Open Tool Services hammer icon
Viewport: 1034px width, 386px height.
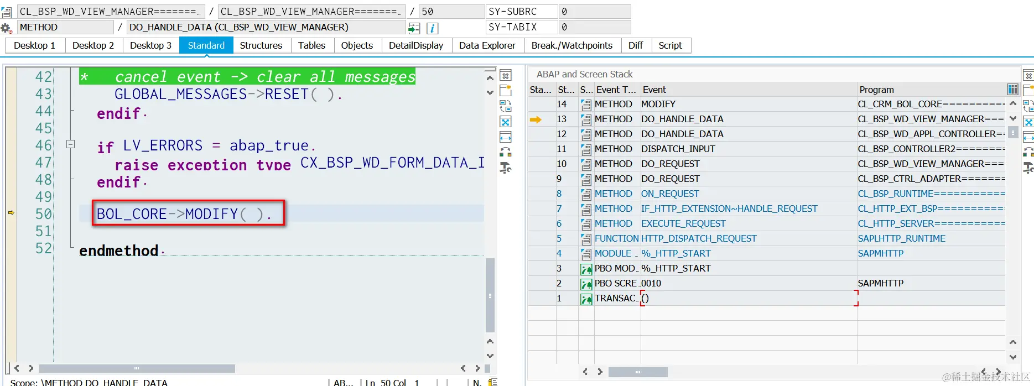tap(506, 168)
